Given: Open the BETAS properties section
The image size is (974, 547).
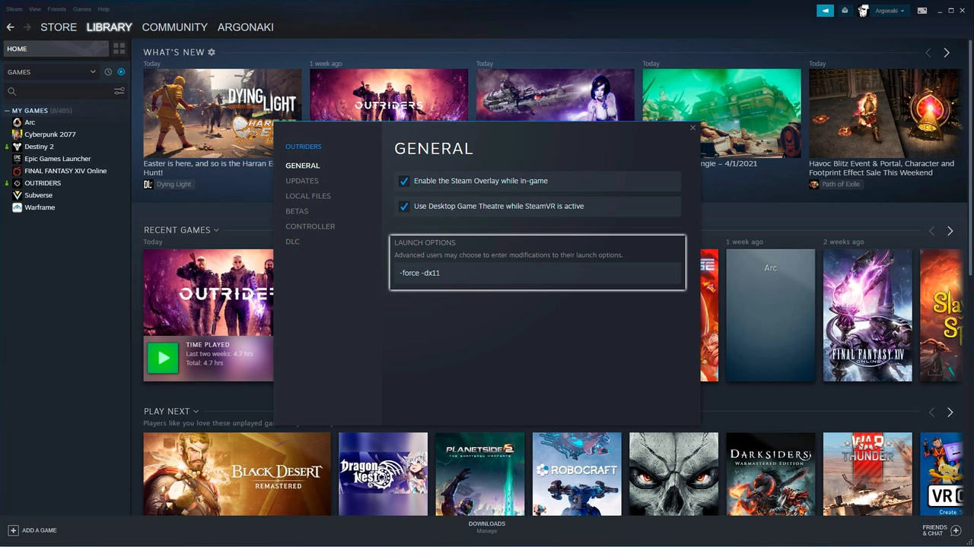Looking at the screenshot, I should click(x=297, y=211).
